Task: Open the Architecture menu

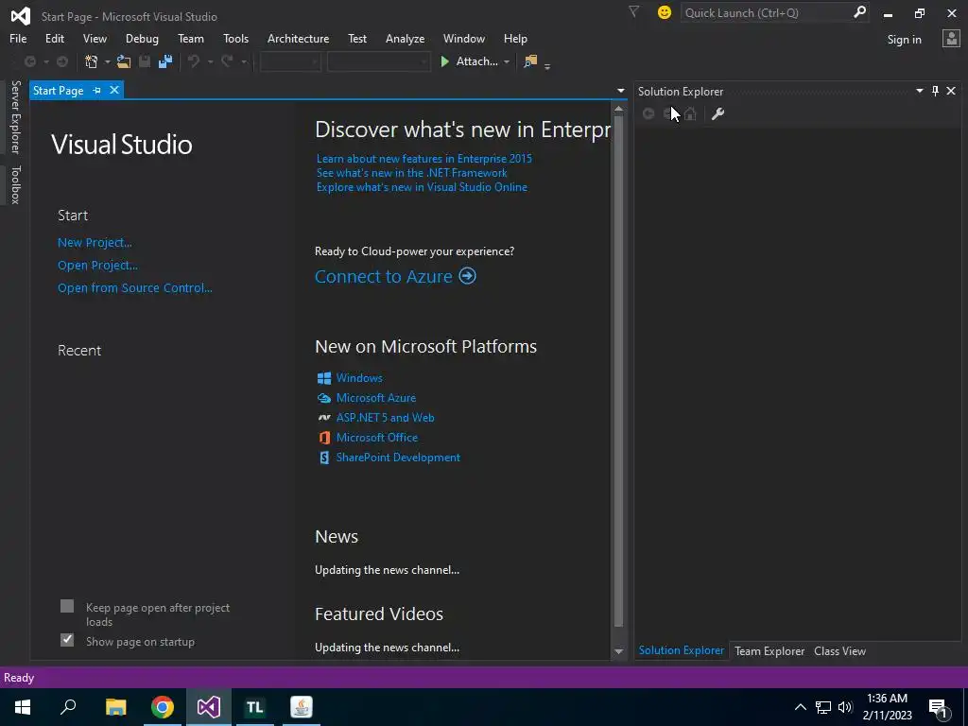Action: pos(298,38)
